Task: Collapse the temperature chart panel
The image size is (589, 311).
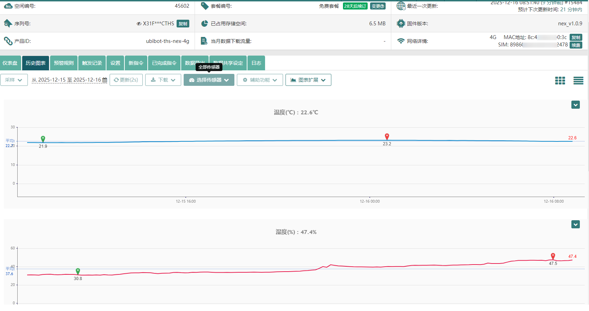Action: [575, 105]
